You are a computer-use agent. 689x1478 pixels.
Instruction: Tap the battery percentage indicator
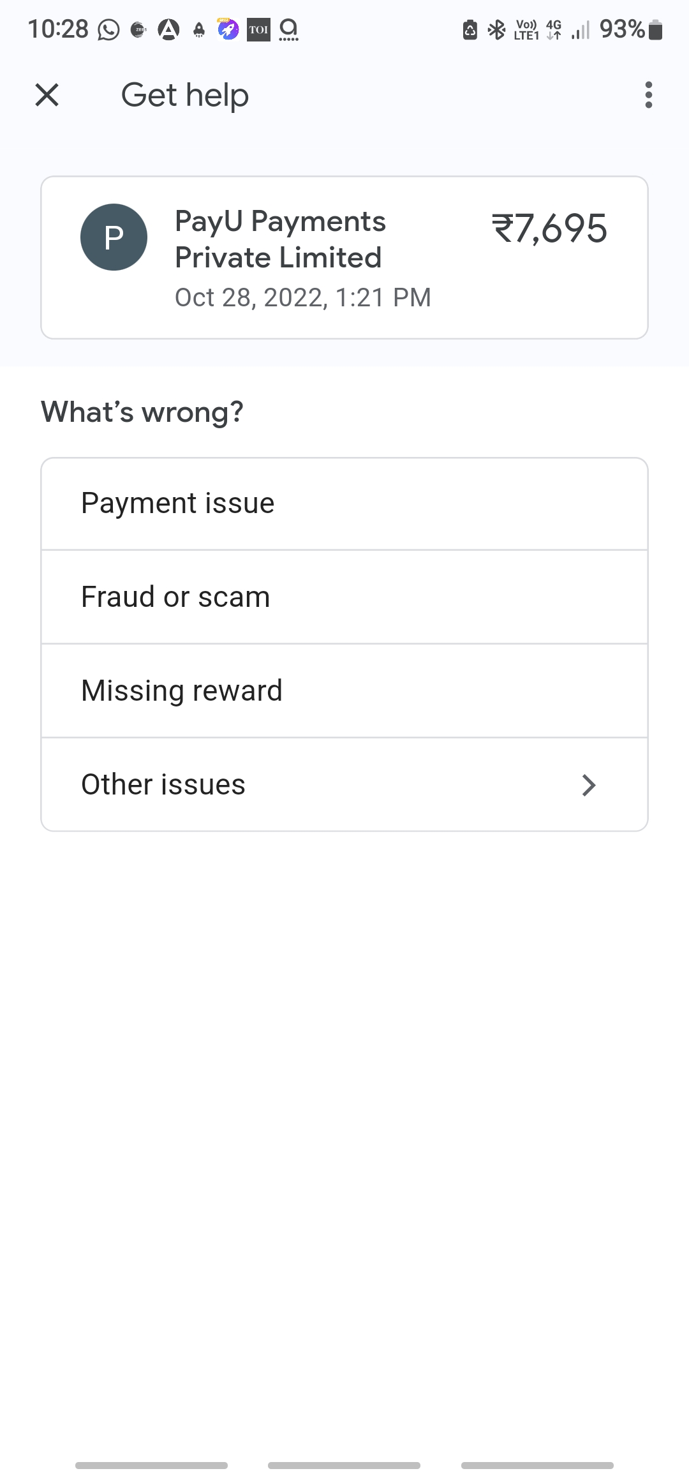(x=622, y=29)
